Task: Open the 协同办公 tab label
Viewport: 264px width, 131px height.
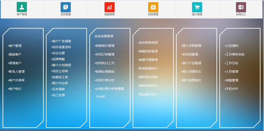Action: point(241,15)
